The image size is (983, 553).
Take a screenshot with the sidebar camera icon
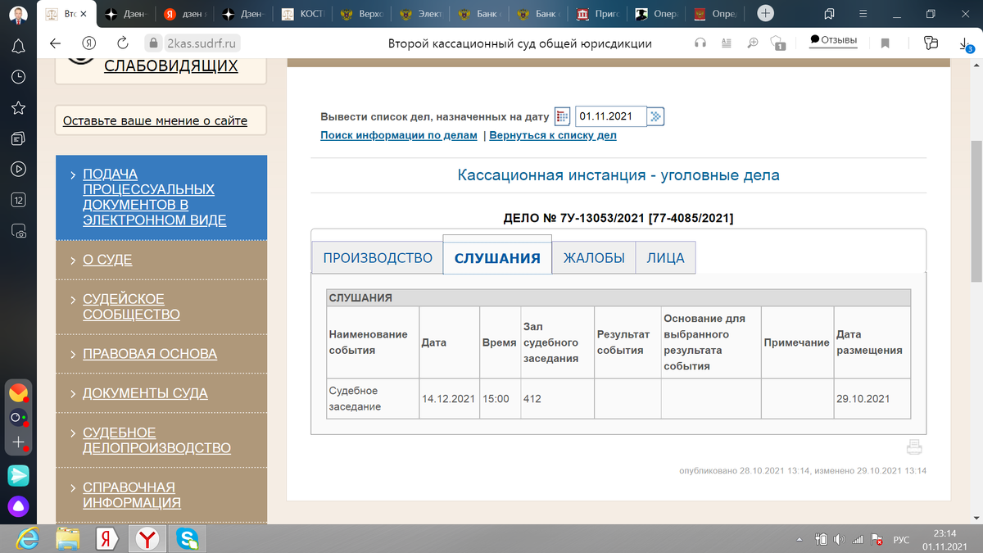[18, 232]
